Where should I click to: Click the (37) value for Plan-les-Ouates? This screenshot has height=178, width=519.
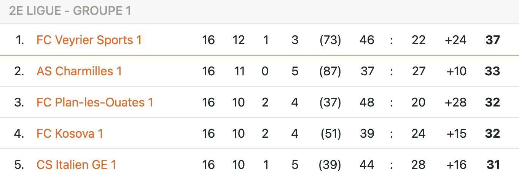click(x=330, y=102)
